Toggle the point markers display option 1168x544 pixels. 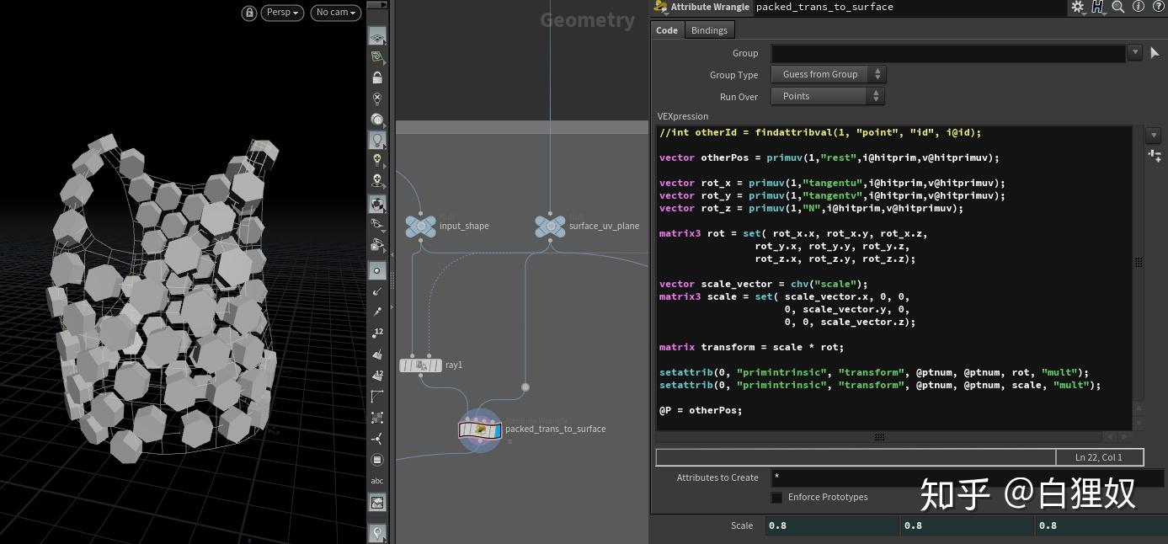377,270
